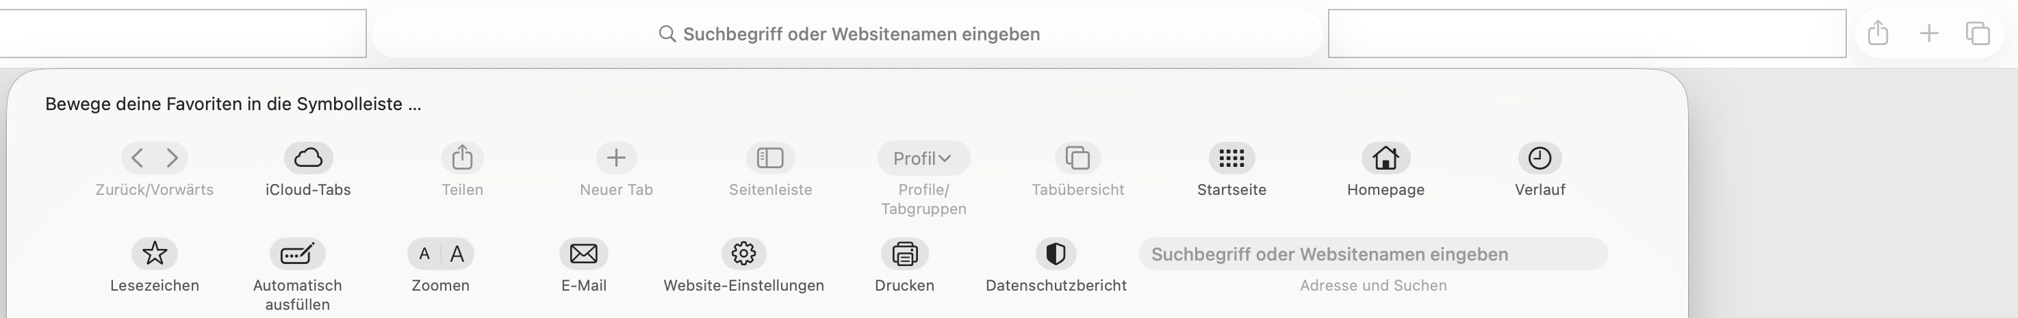Toggle the Seitenleiste sidebar icon

[x=770, y=158]
